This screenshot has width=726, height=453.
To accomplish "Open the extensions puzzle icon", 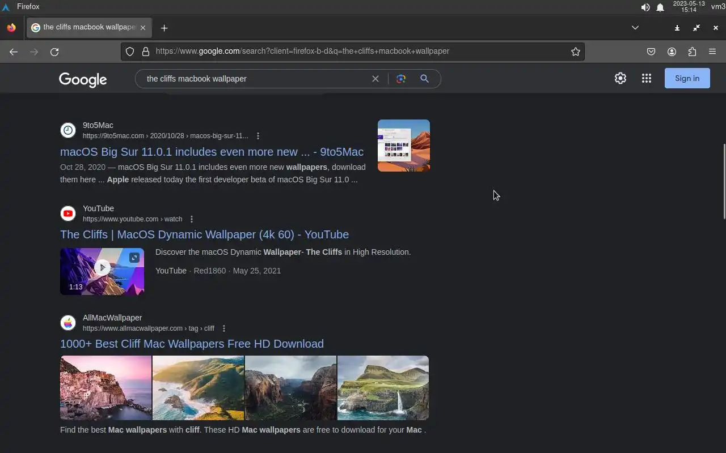I will coord(692,52).
